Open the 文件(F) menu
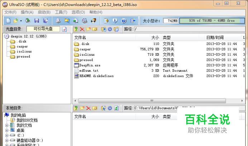The height and width of the screenshot is (146, 248). 10,12
